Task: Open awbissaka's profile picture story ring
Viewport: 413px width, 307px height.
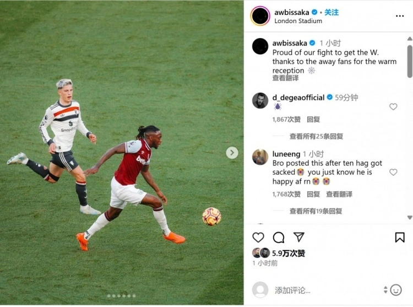Action: (x=260, y=16)
